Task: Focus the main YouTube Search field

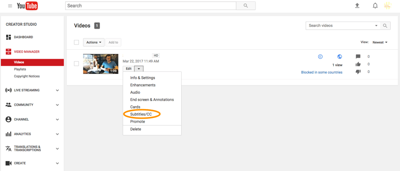Action: pos(151,6)
